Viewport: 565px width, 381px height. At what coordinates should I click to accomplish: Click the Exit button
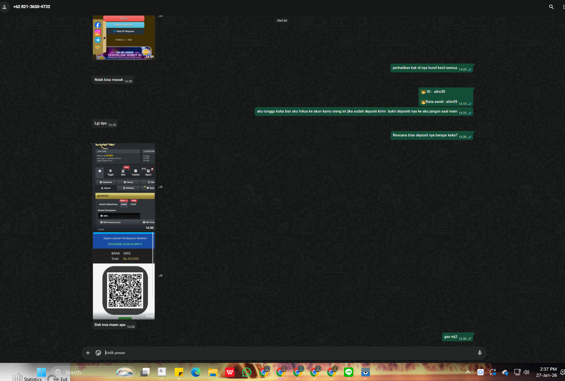(x=59, y=379)
